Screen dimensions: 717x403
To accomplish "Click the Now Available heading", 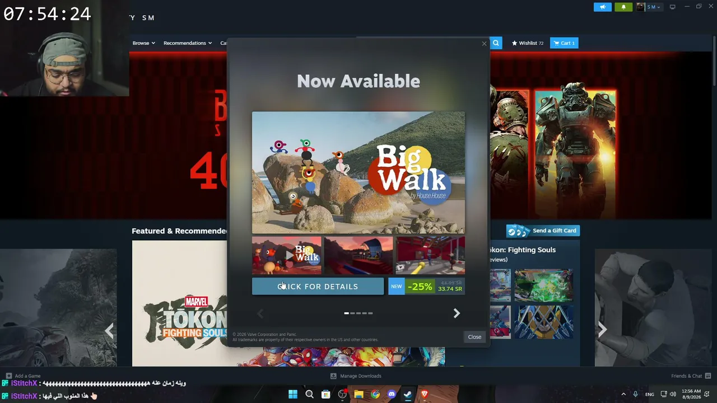I will tap(358, 81).
